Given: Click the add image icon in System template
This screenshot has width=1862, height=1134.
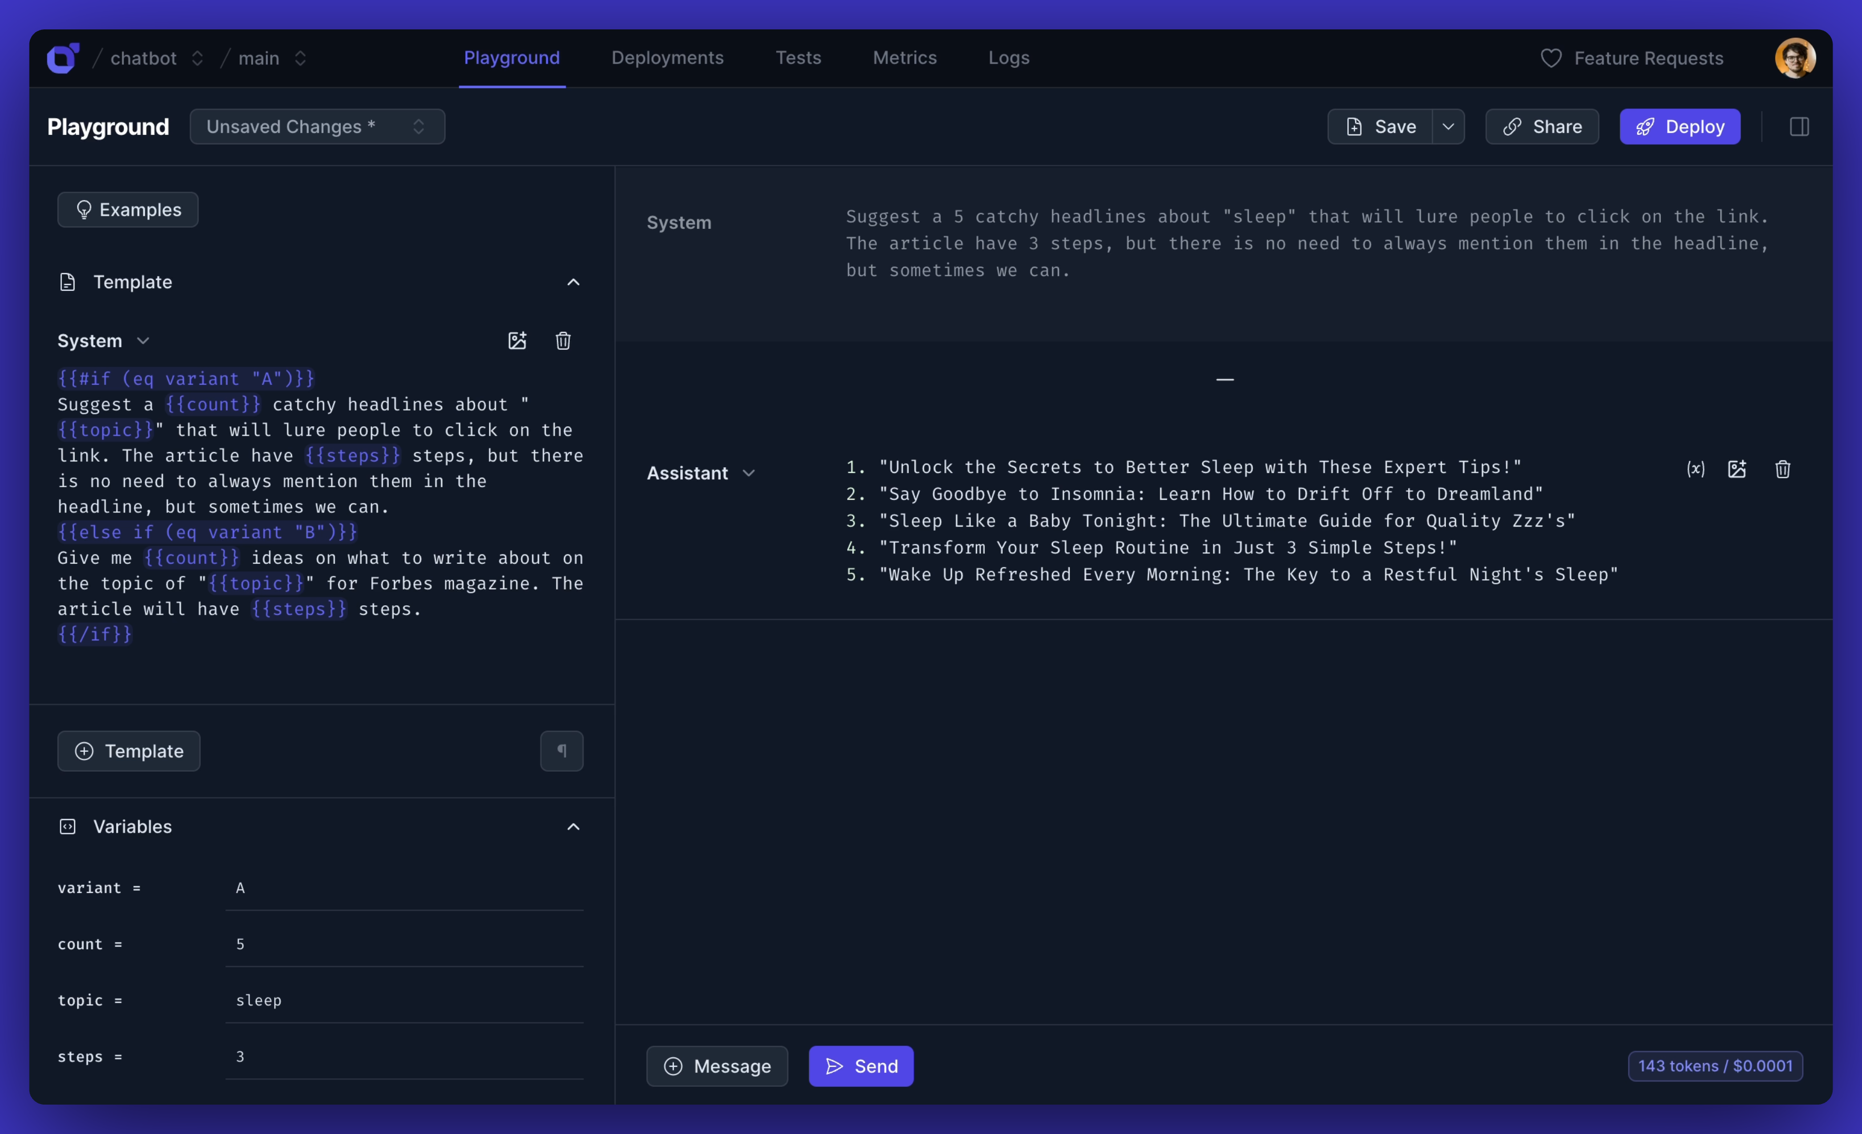Looking at the screenshot, I should click(x=518, y=341).
